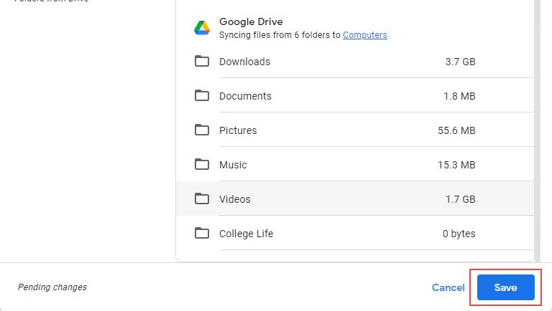The width and height of the screenshot is (552, 311).
Task: Select the Downloads folder name
Action: click(244, 62)
